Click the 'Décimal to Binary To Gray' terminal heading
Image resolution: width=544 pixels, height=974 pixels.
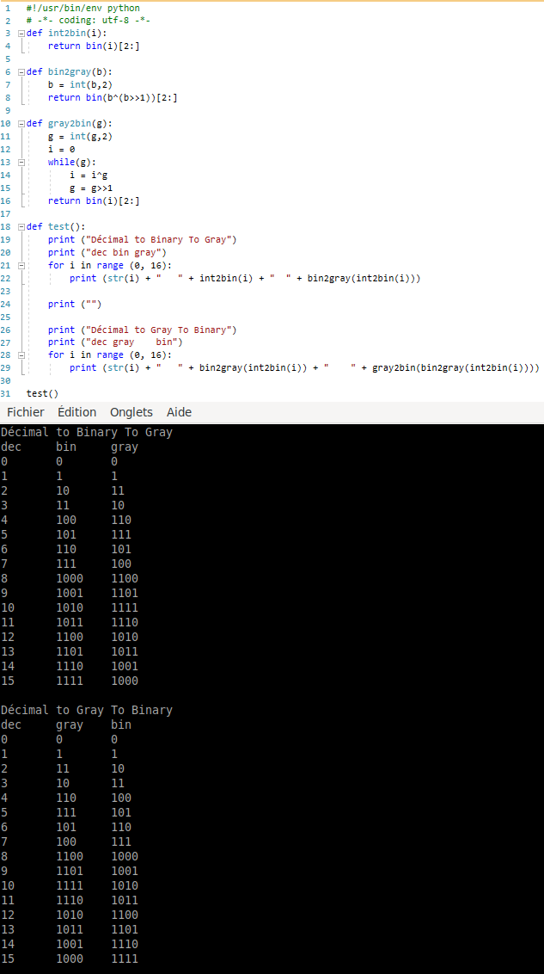click(86, 432)
